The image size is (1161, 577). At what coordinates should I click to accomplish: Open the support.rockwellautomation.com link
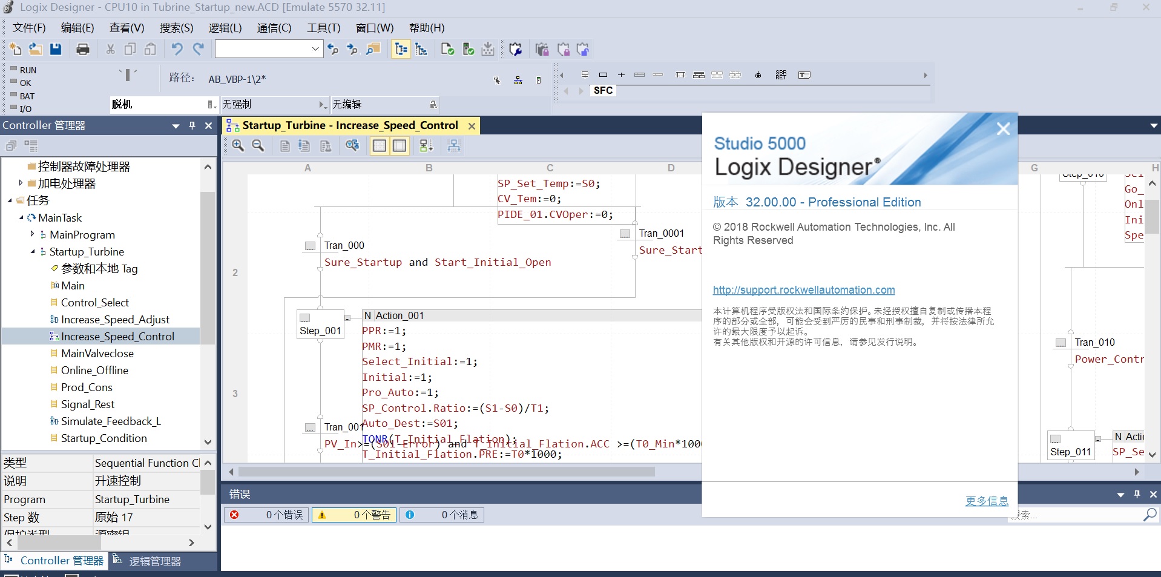803,290
